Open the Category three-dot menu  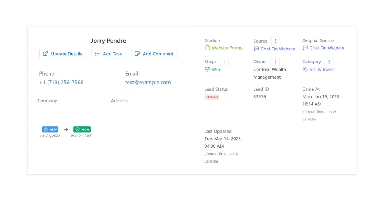[x=329, y=62]
